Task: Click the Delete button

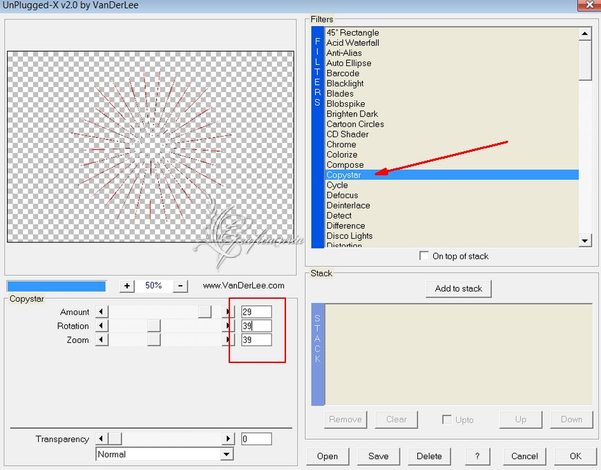Action: [429, 456]
